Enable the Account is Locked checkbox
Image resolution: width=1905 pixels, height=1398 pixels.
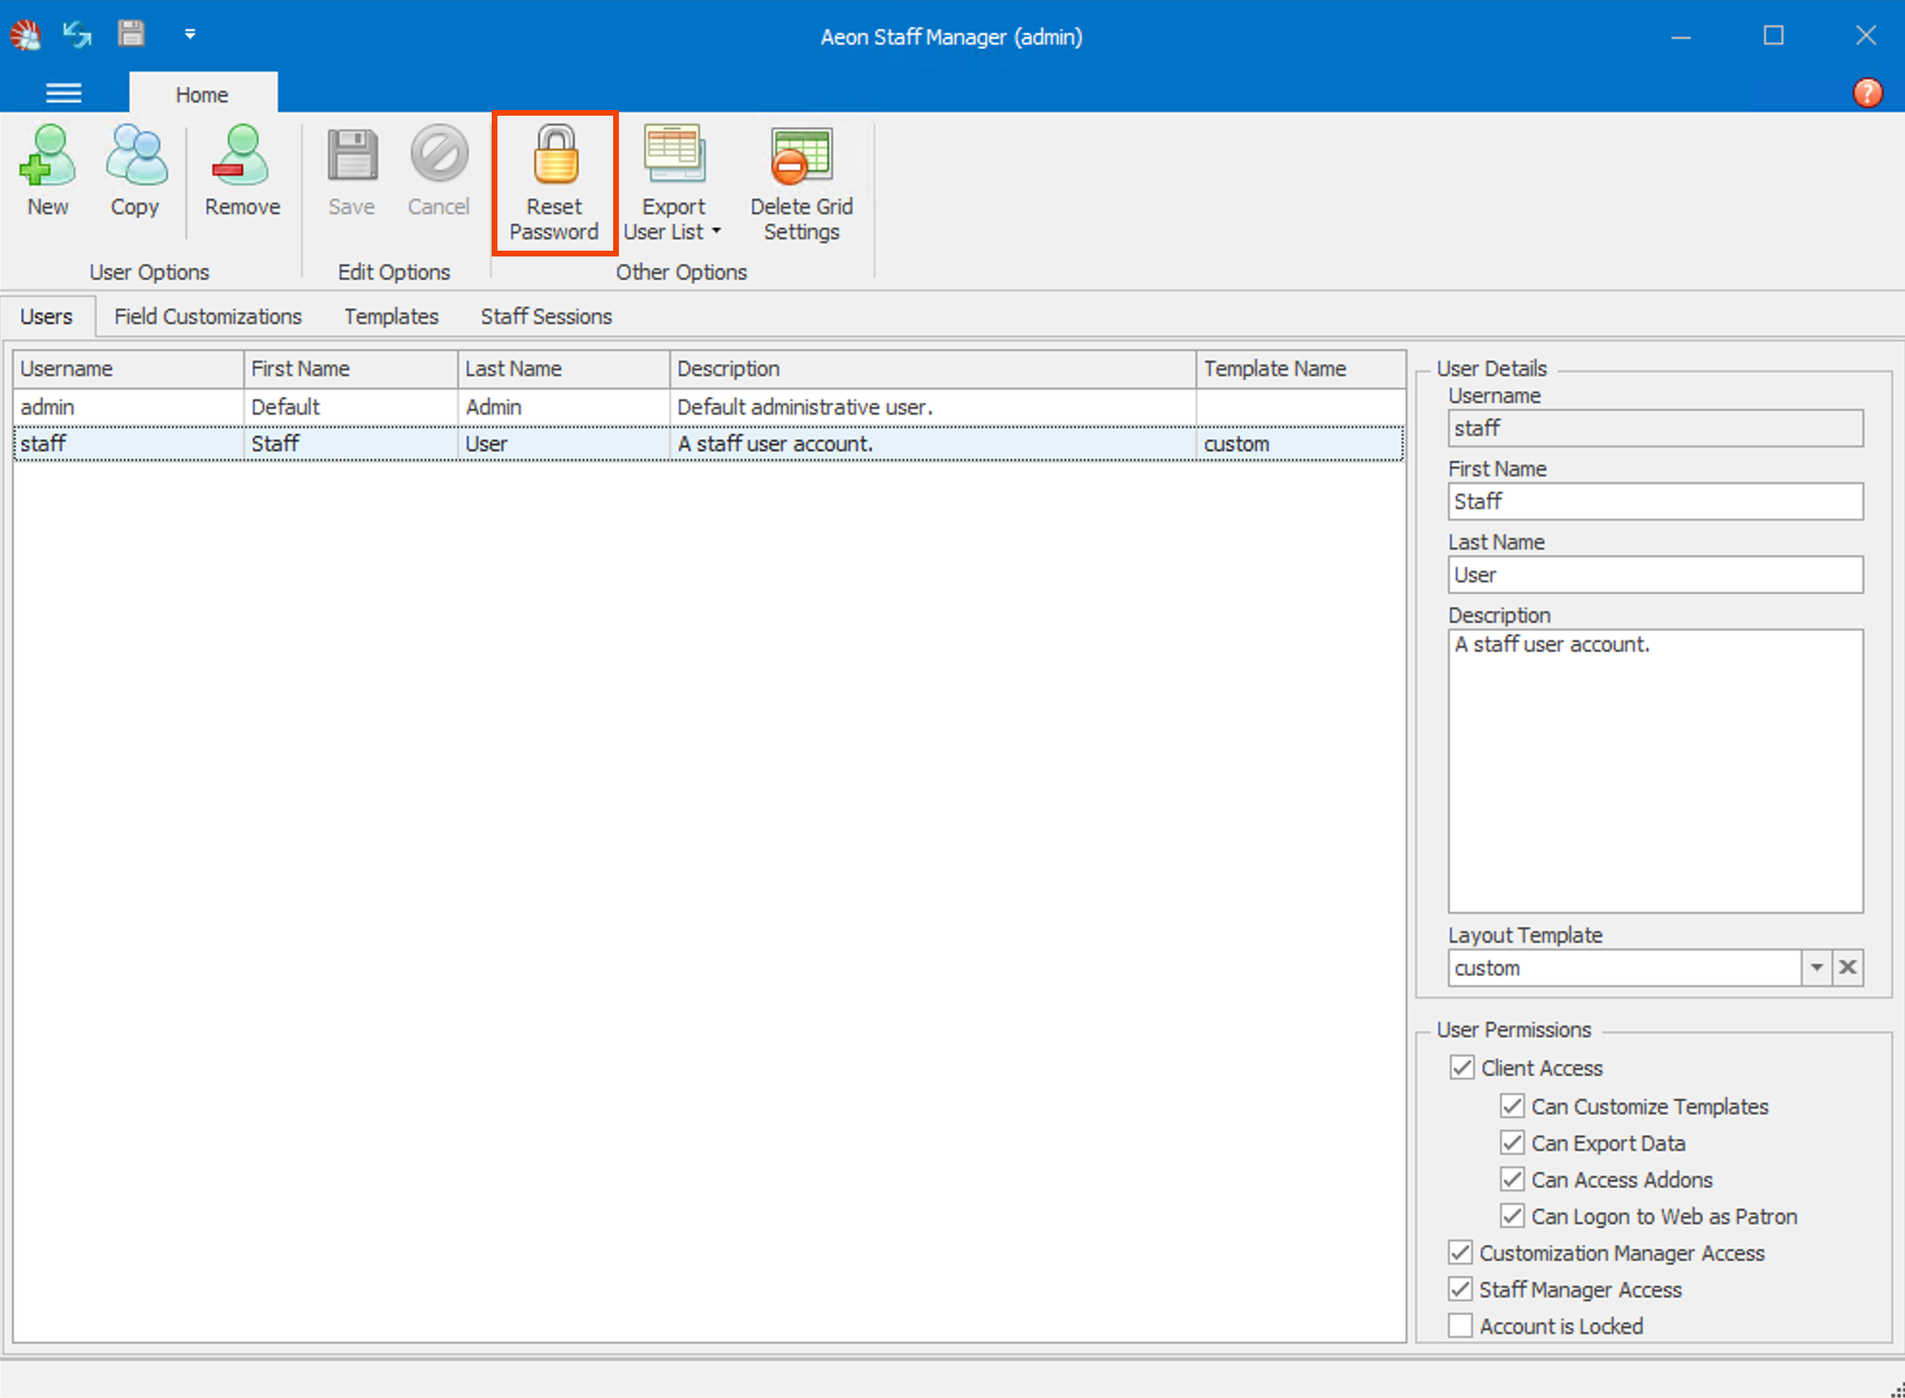1460,1325
